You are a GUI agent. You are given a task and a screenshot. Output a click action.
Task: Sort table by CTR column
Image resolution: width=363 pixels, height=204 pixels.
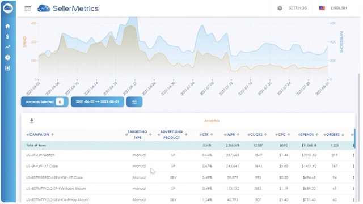click(206, 135)
